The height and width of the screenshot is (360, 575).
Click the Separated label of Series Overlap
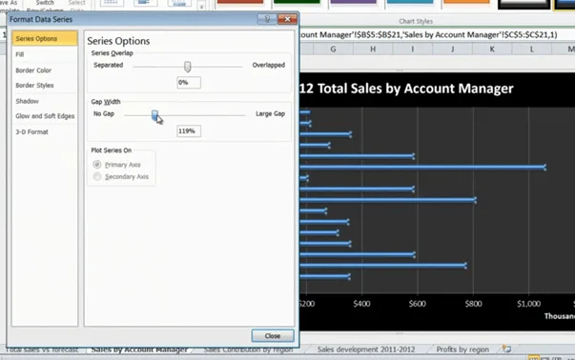[108, 65]
